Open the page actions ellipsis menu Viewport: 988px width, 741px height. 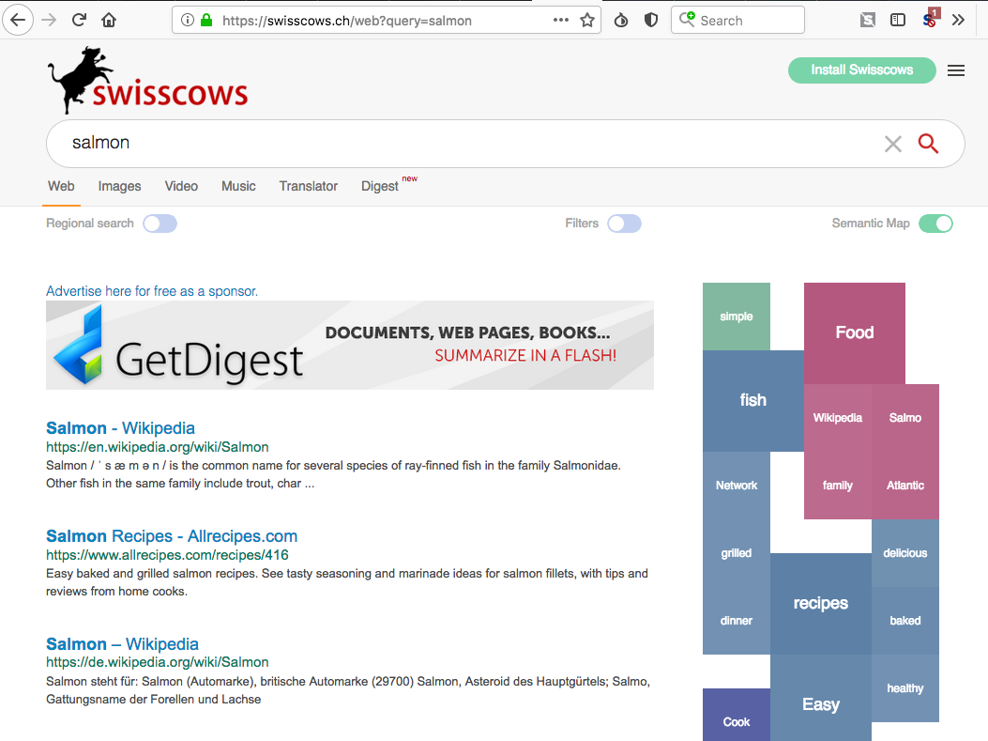(x=560, y=19)
